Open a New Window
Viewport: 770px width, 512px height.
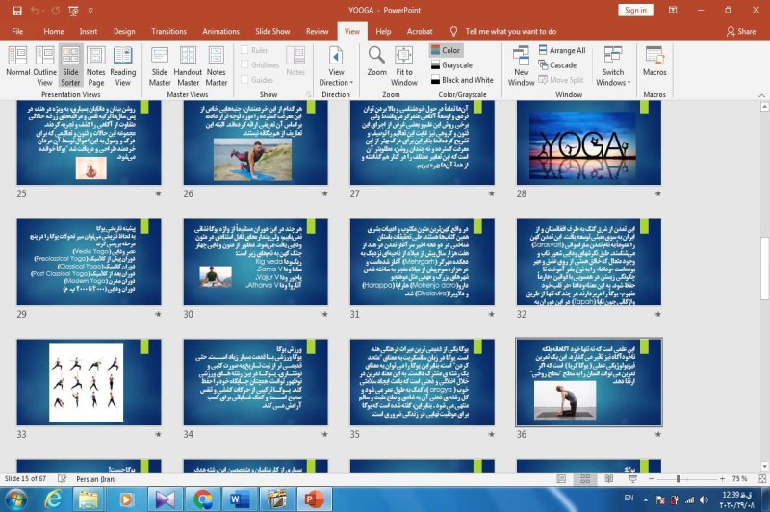click(522, 63)
